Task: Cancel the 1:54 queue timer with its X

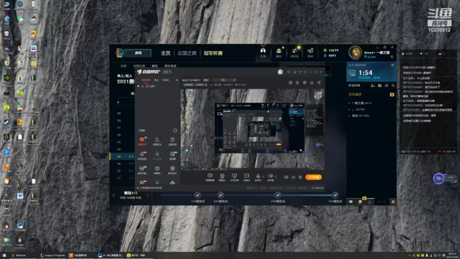Action: (393, 65)
